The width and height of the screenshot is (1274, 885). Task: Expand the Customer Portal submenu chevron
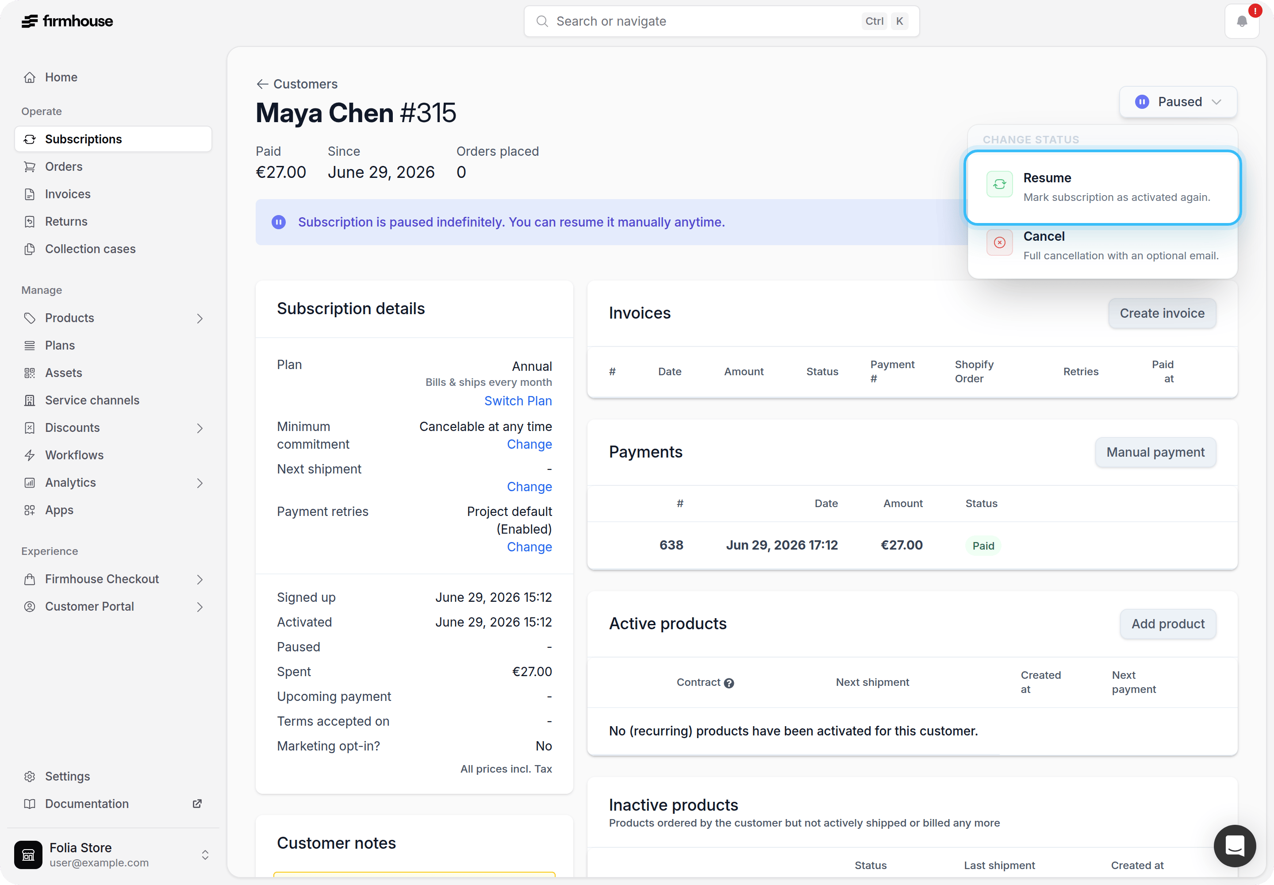click(x=200, y=607)
